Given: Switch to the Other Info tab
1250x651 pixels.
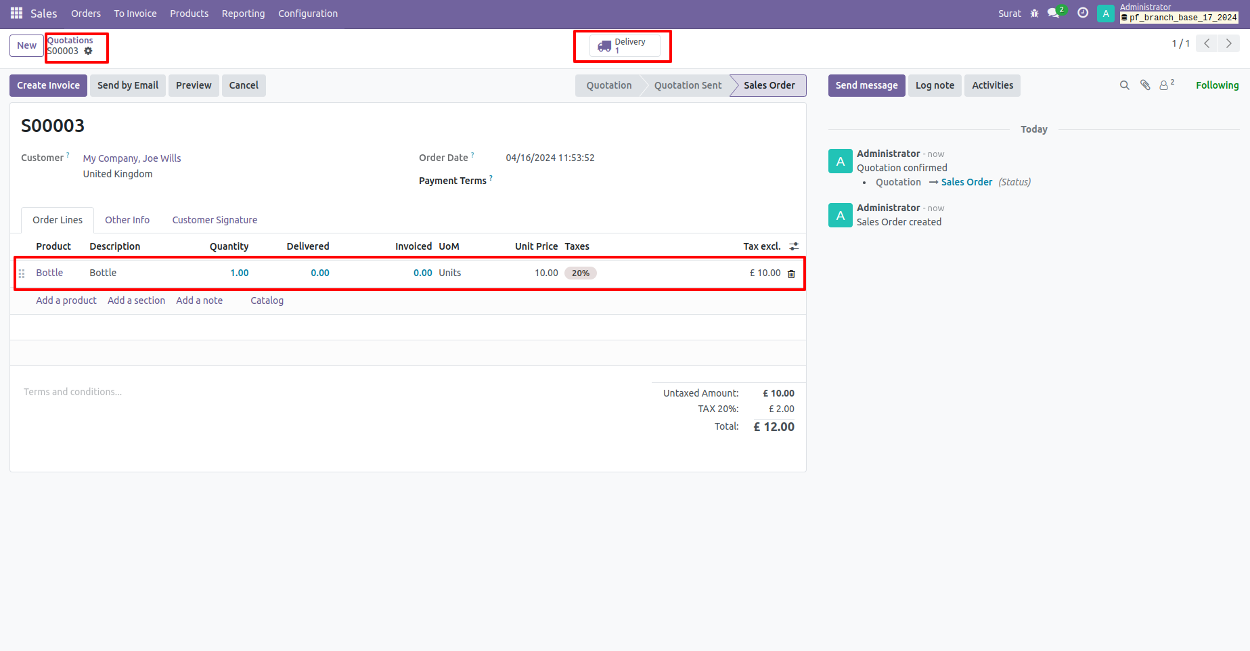Looking at the screenshot, I should pyautogui.click(x=127, y=220).
